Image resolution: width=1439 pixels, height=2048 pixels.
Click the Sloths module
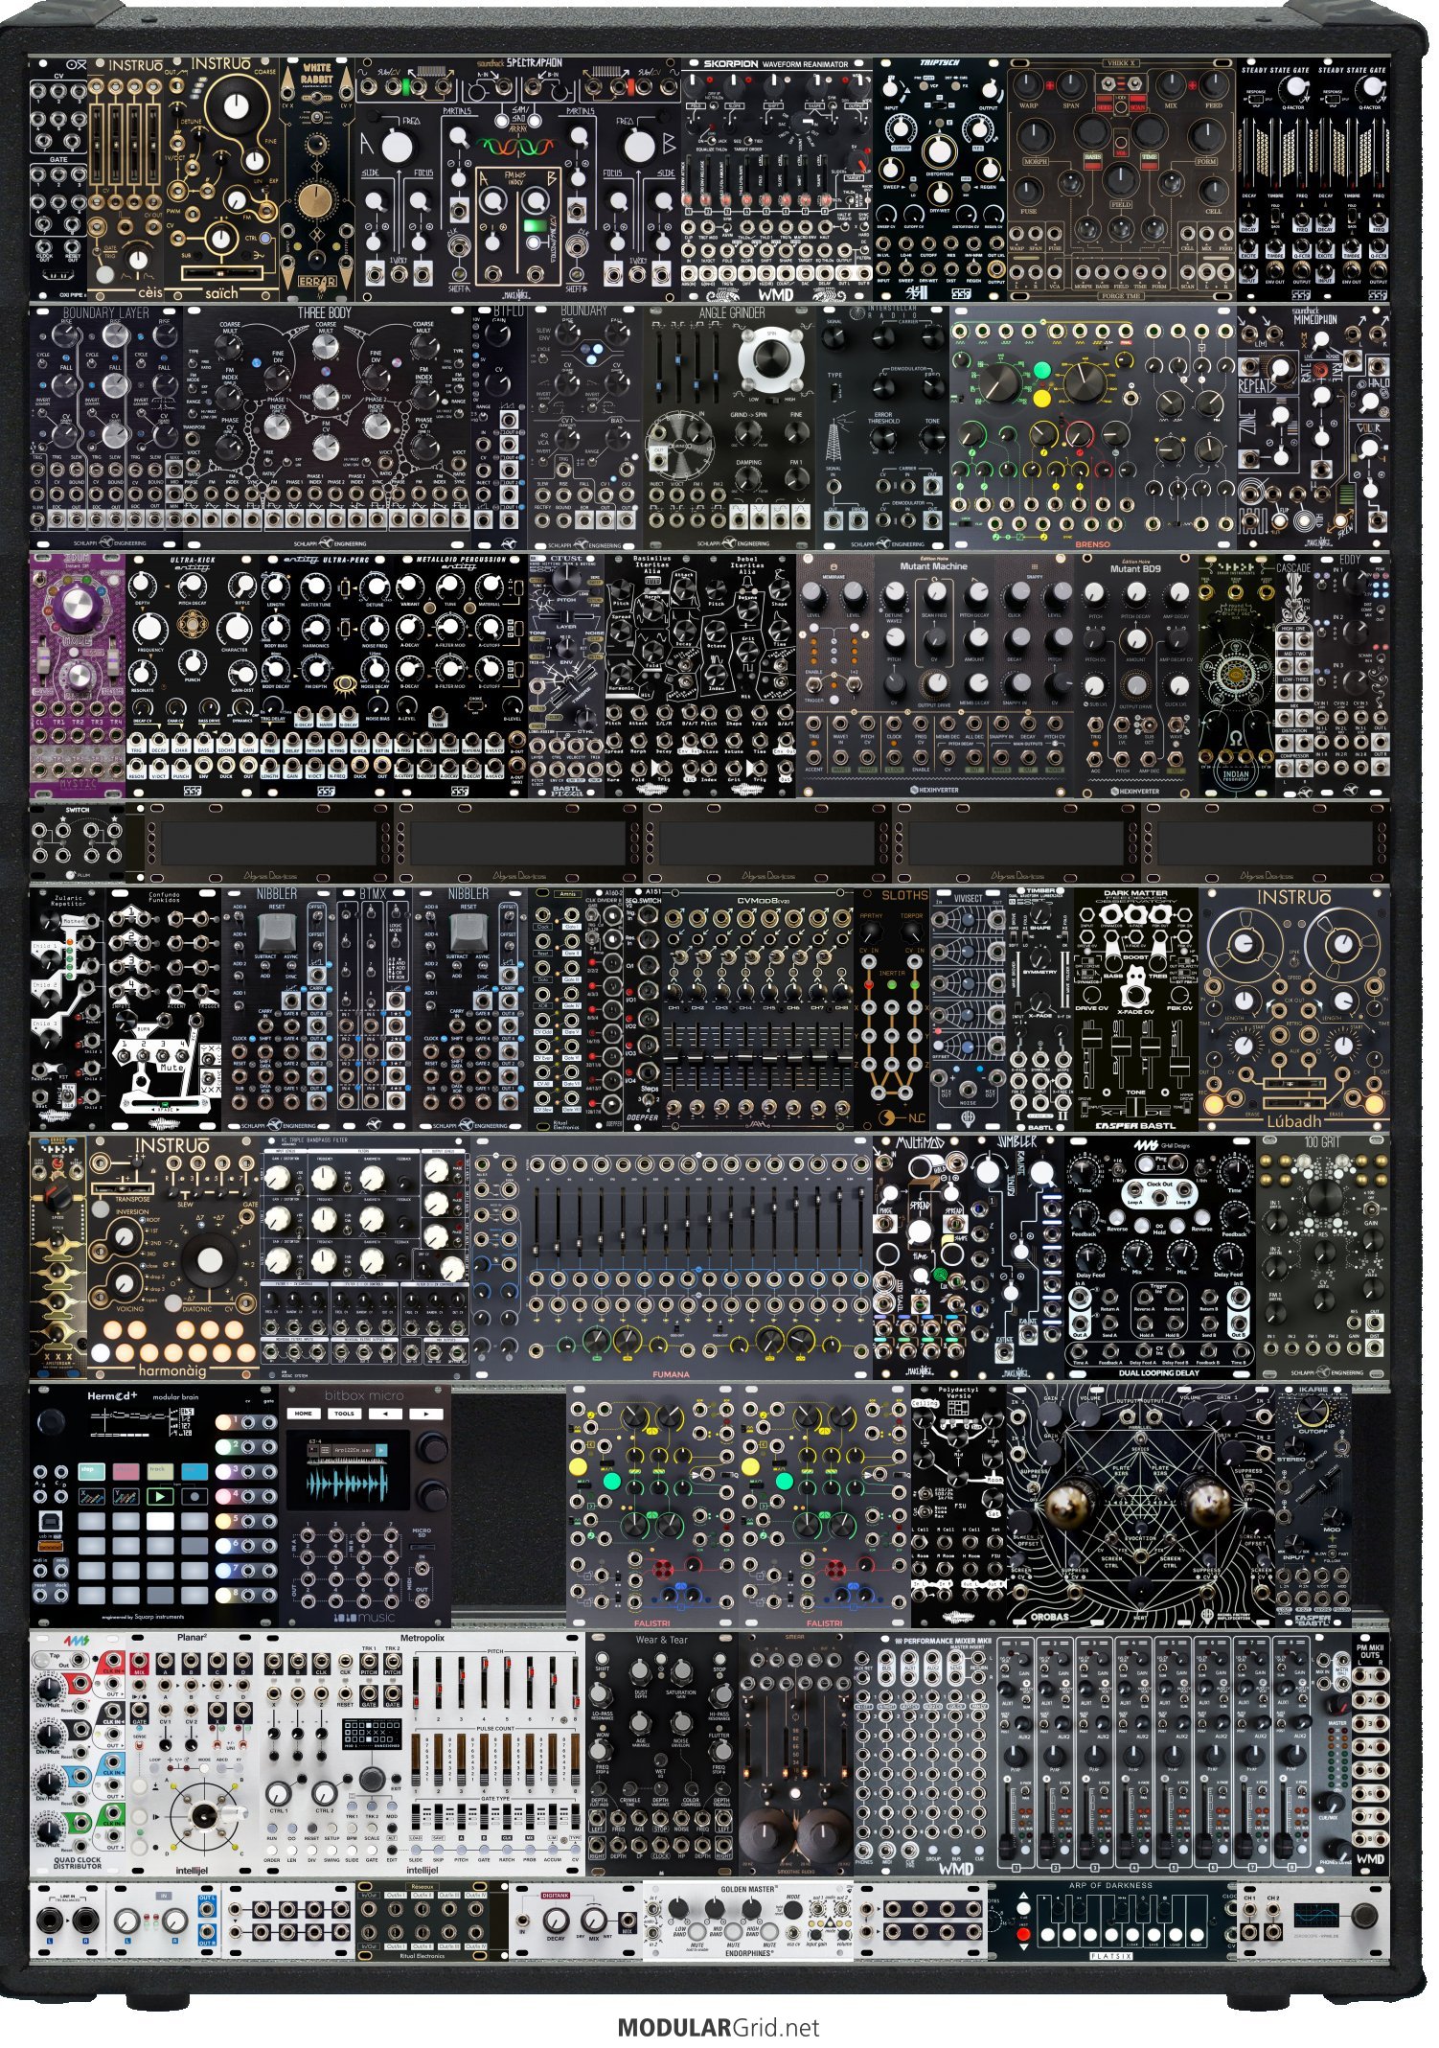click(x=892, y=1009)
